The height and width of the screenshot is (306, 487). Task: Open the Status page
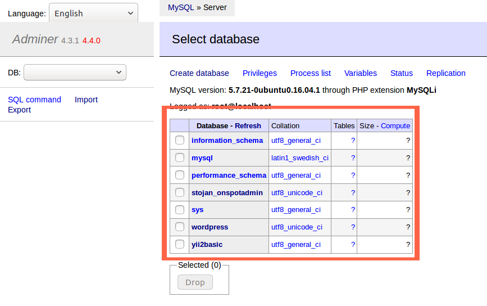point(402,73)
